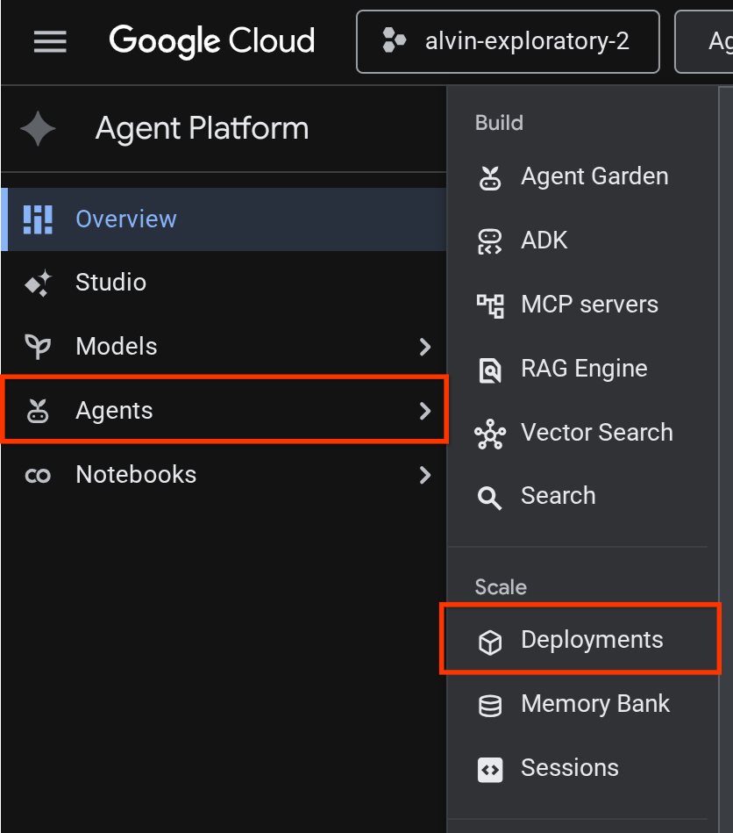Click the Agent Garden icon
This screenshot has width=733, height=833.
(x=490, y=178)
